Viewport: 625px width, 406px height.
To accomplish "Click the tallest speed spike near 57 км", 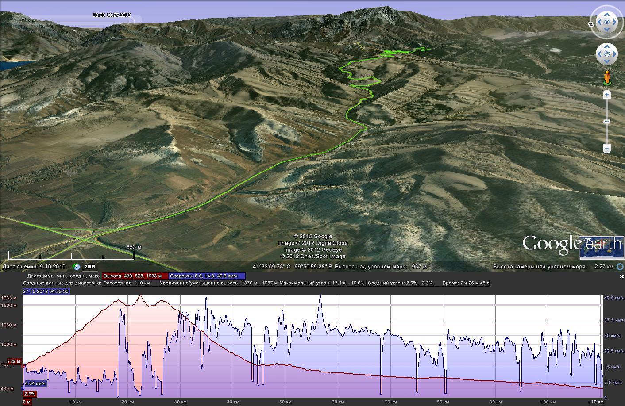I will pyautogui.click(x=320, y=297).
